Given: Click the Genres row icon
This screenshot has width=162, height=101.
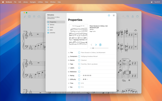Looking at the screenshot, I should [69, 60].
